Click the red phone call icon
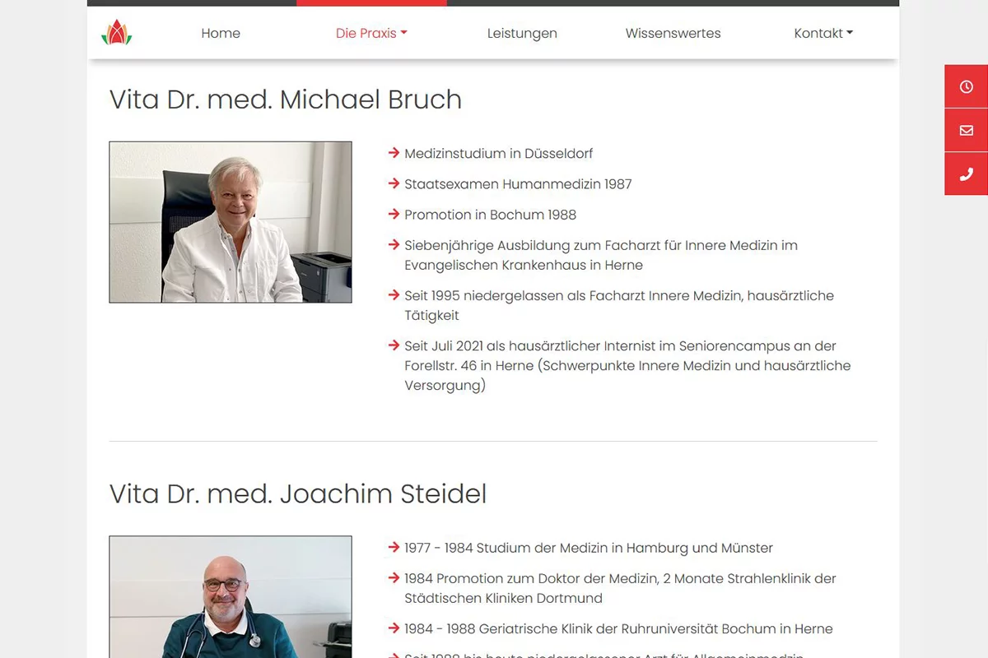This screenshot has height=658, width=988. coord(967,174)
